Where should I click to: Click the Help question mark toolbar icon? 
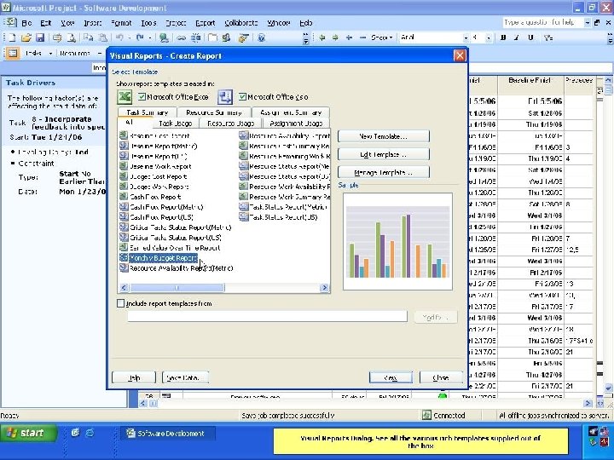[x=262, y=37]
